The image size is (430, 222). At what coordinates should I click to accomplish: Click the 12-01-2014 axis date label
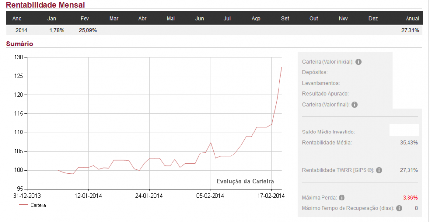[88, 196]
